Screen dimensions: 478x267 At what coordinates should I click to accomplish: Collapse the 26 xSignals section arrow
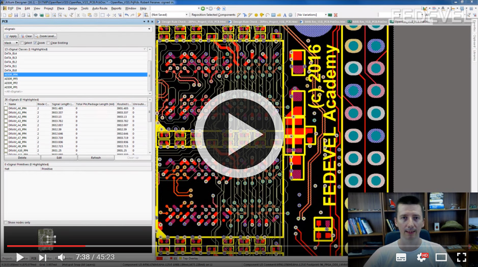[150, 100]
